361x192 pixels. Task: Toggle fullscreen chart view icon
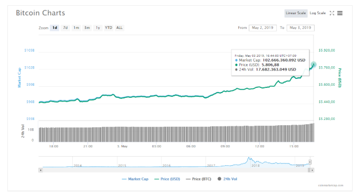tap(332, 13)
